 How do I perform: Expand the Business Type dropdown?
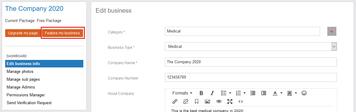334,46
